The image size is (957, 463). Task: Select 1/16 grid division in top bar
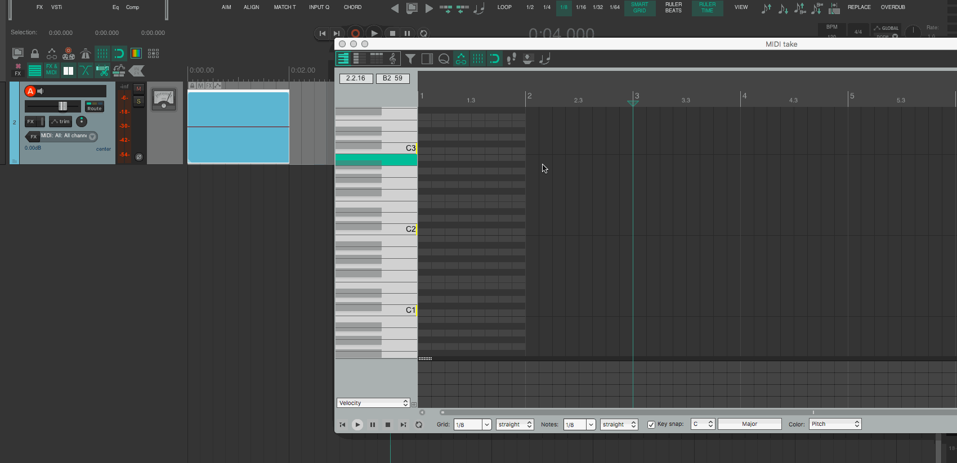(580, 7)
